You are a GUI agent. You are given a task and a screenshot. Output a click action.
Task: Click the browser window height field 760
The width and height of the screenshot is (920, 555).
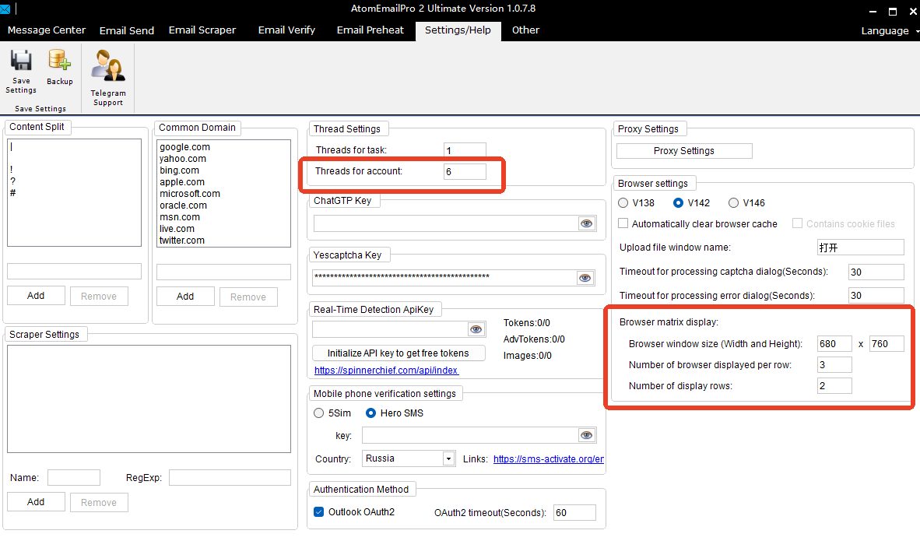[887, 344]
